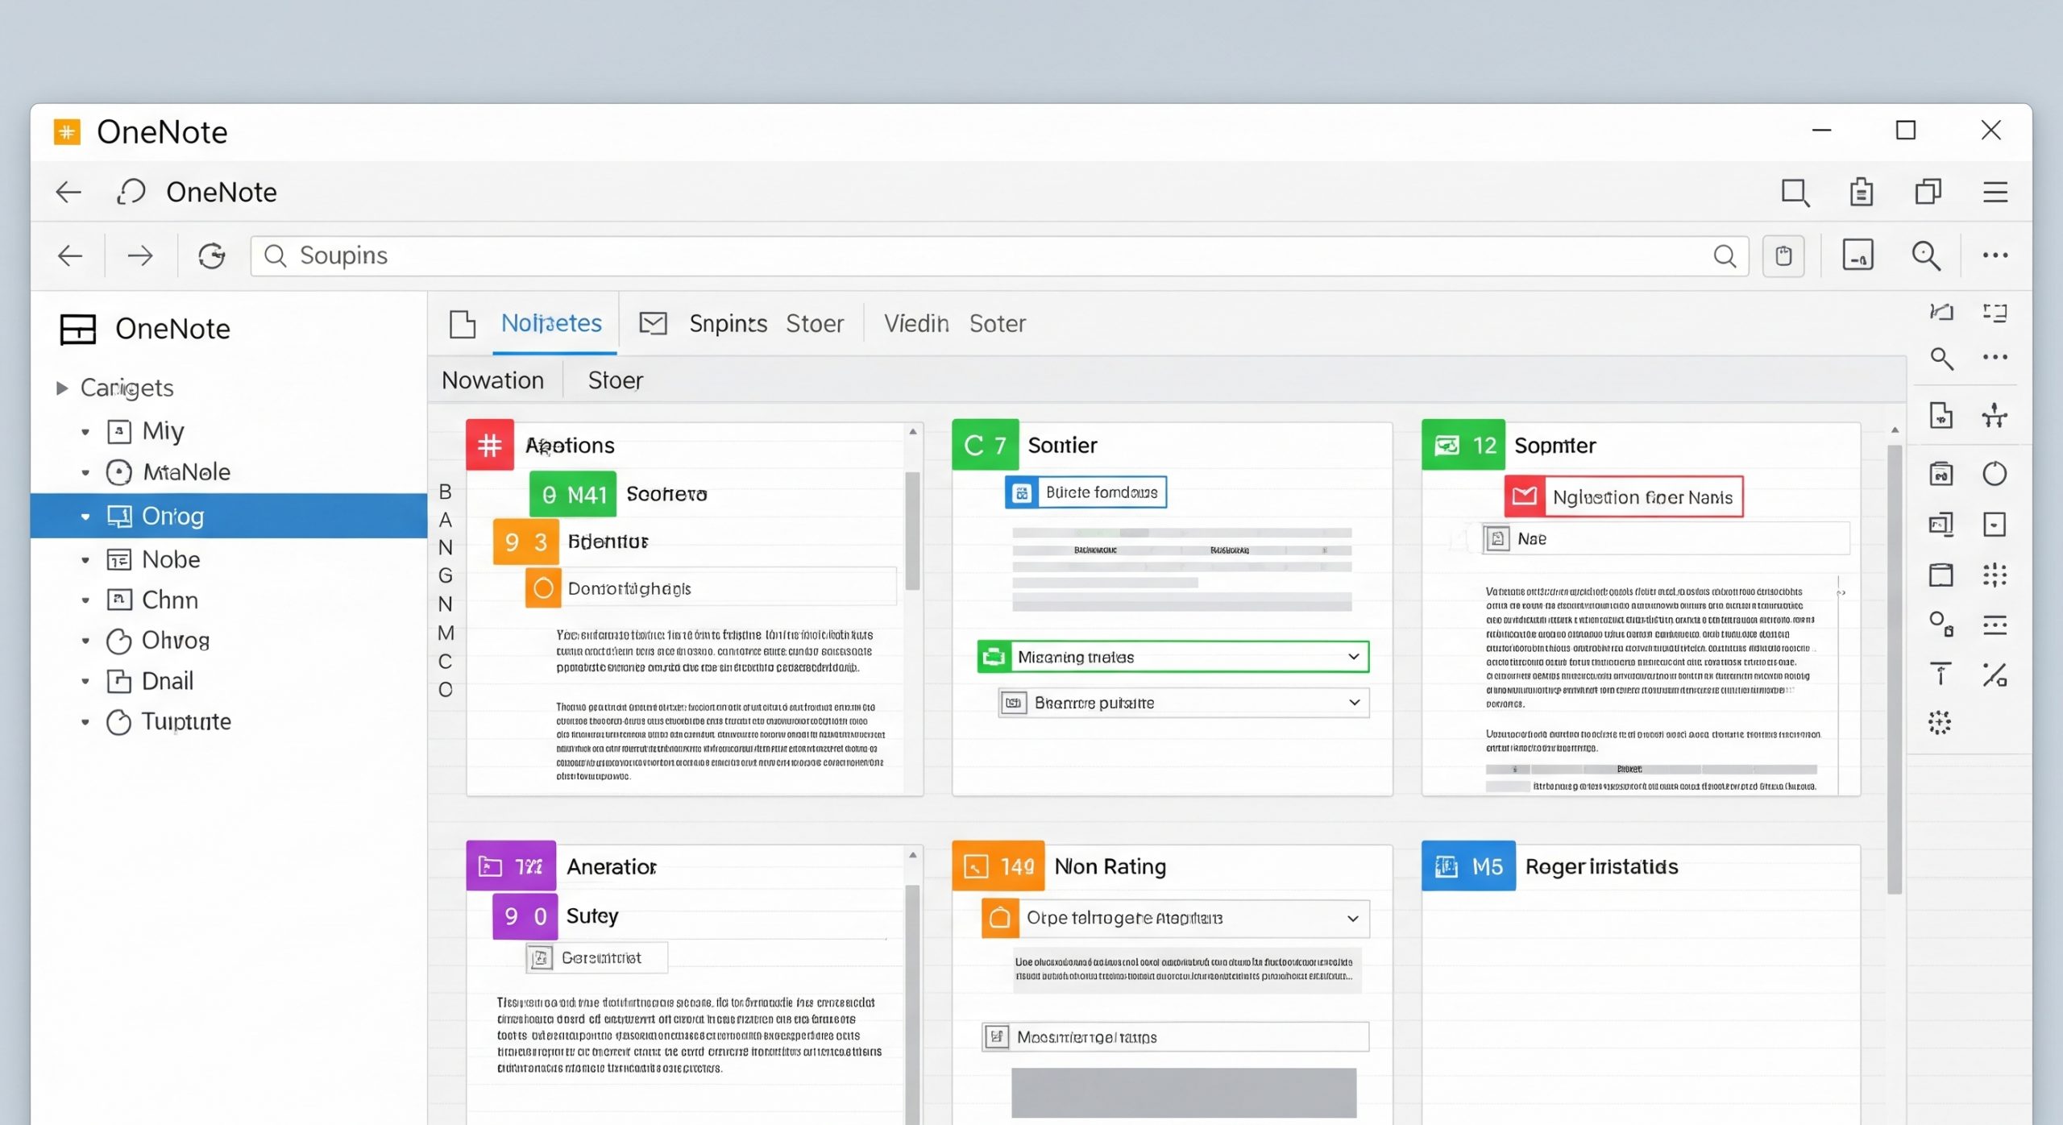Focus the Soupins search field
The image size is (2063, 1125).
point(999,255)
